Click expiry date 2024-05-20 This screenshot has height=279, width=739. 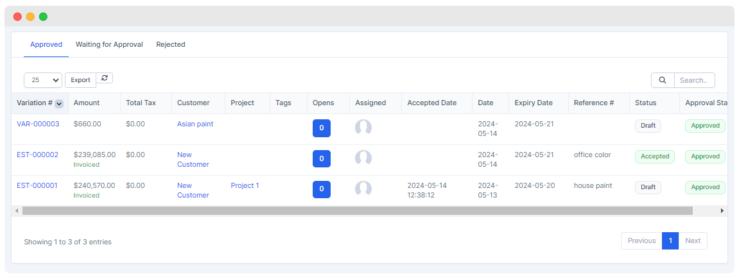534,185
